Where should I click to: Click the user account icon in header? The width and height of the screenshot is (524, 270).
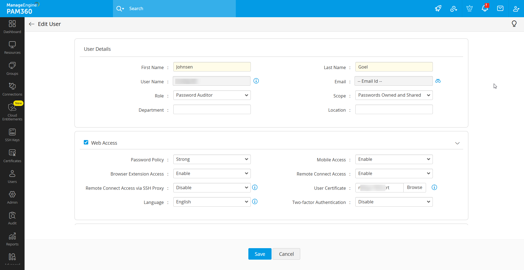tap(516, 9)
